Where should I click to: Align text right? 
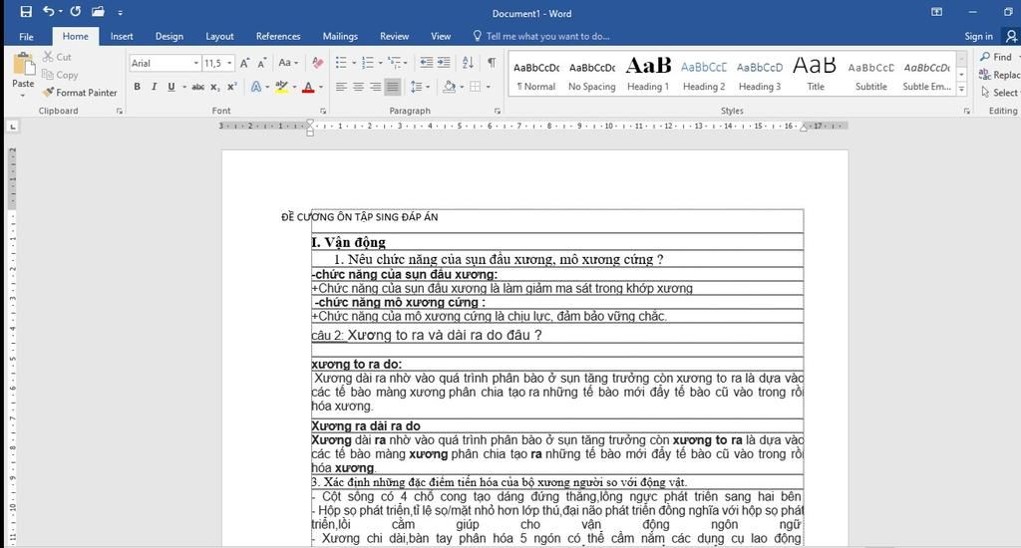pos(375,87)
